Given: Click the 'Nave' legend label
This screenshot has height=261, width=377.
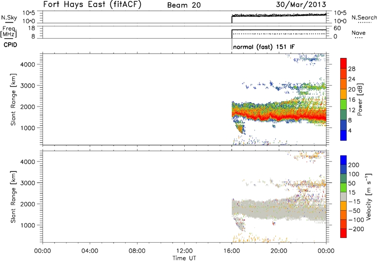Looking at the screenshot, I should click(x=359, y=33).
